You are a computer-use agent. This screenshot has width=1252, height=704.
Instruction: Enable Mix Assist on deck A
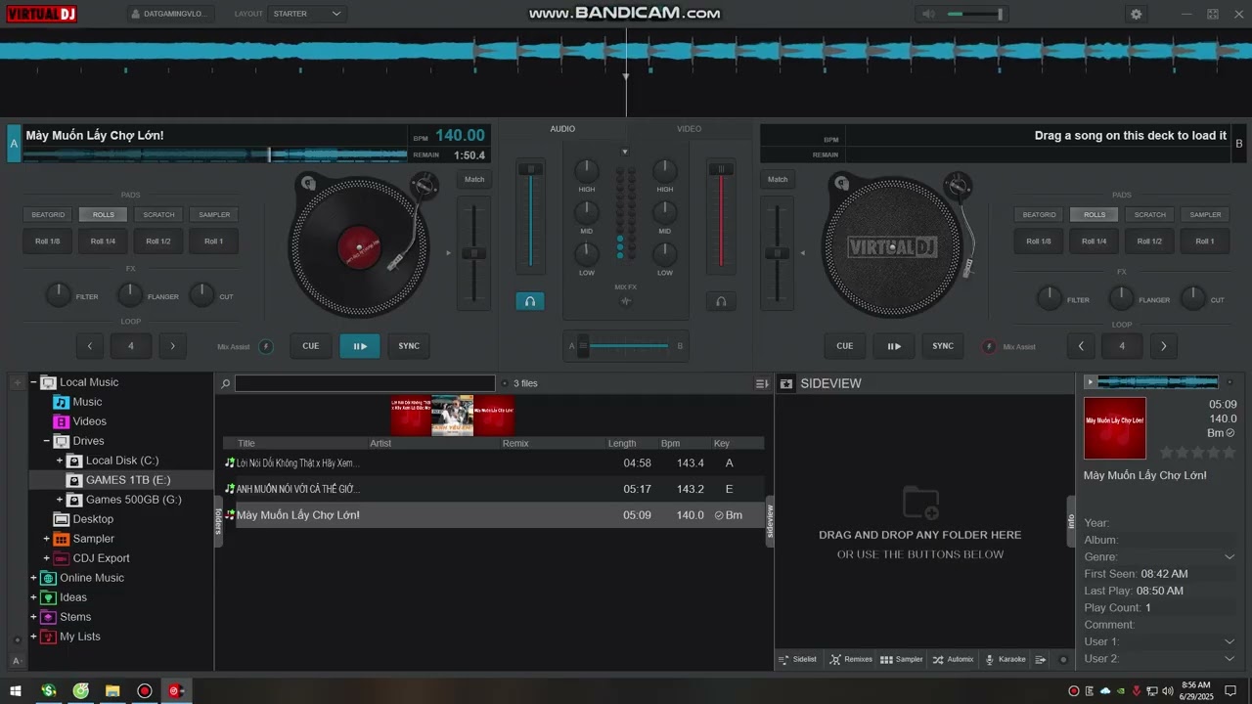click(x=265, y=346)
